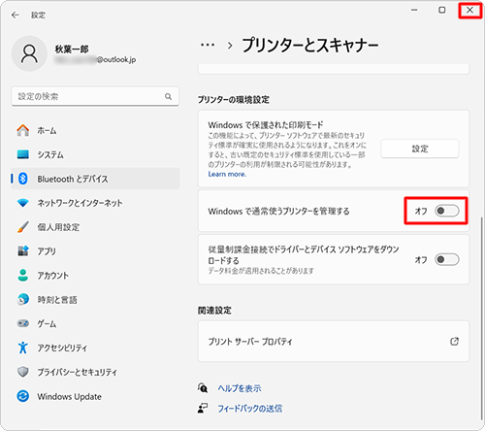The height and width of the screenshot is (431, 485).
Task: Expand the breadcrumb ellipsis menu
Action: (x=208, y=46)
